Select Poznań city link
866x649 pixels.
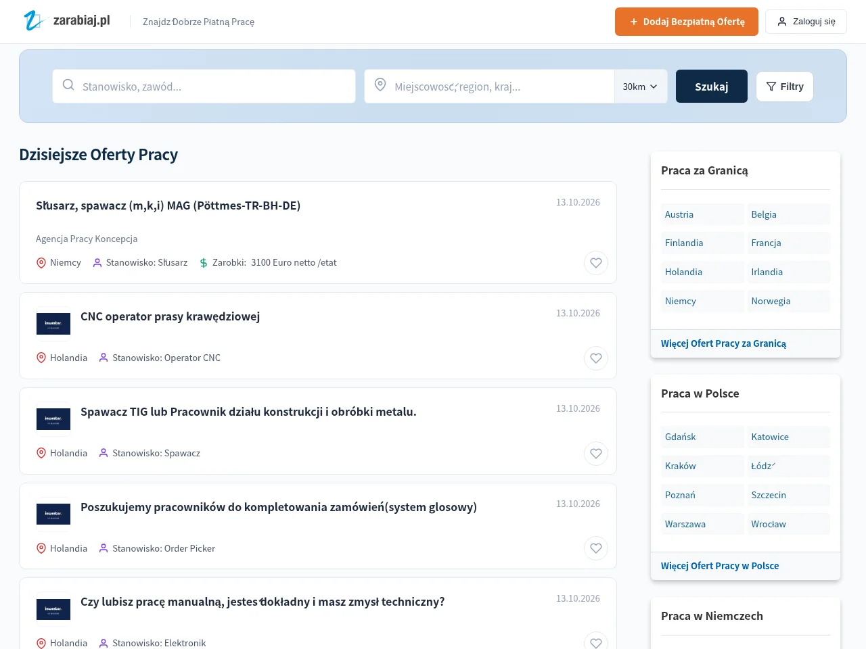(x=702, y=495)
